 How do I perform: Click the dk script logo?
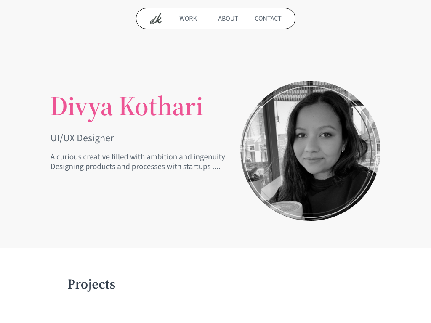click(x=156, y=19)
